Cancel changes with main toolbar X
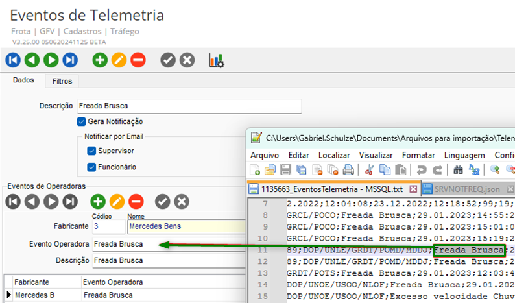 [187, 60]
